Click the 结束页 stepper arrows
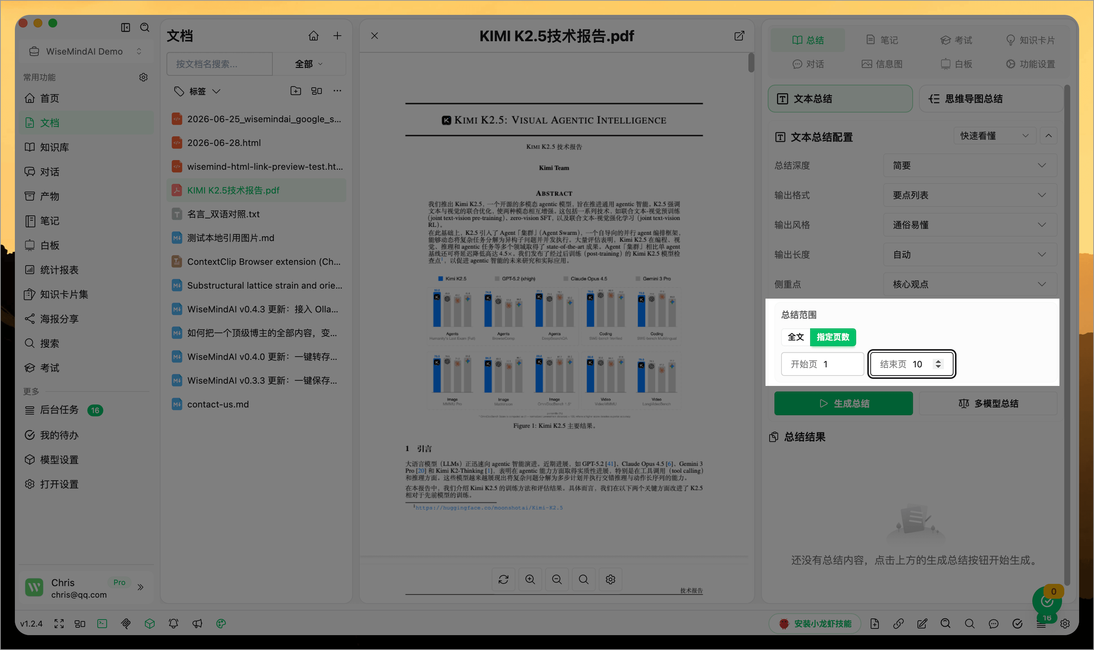The width and height of the screenshot is (1094, 650). click(x=938, y=364)
